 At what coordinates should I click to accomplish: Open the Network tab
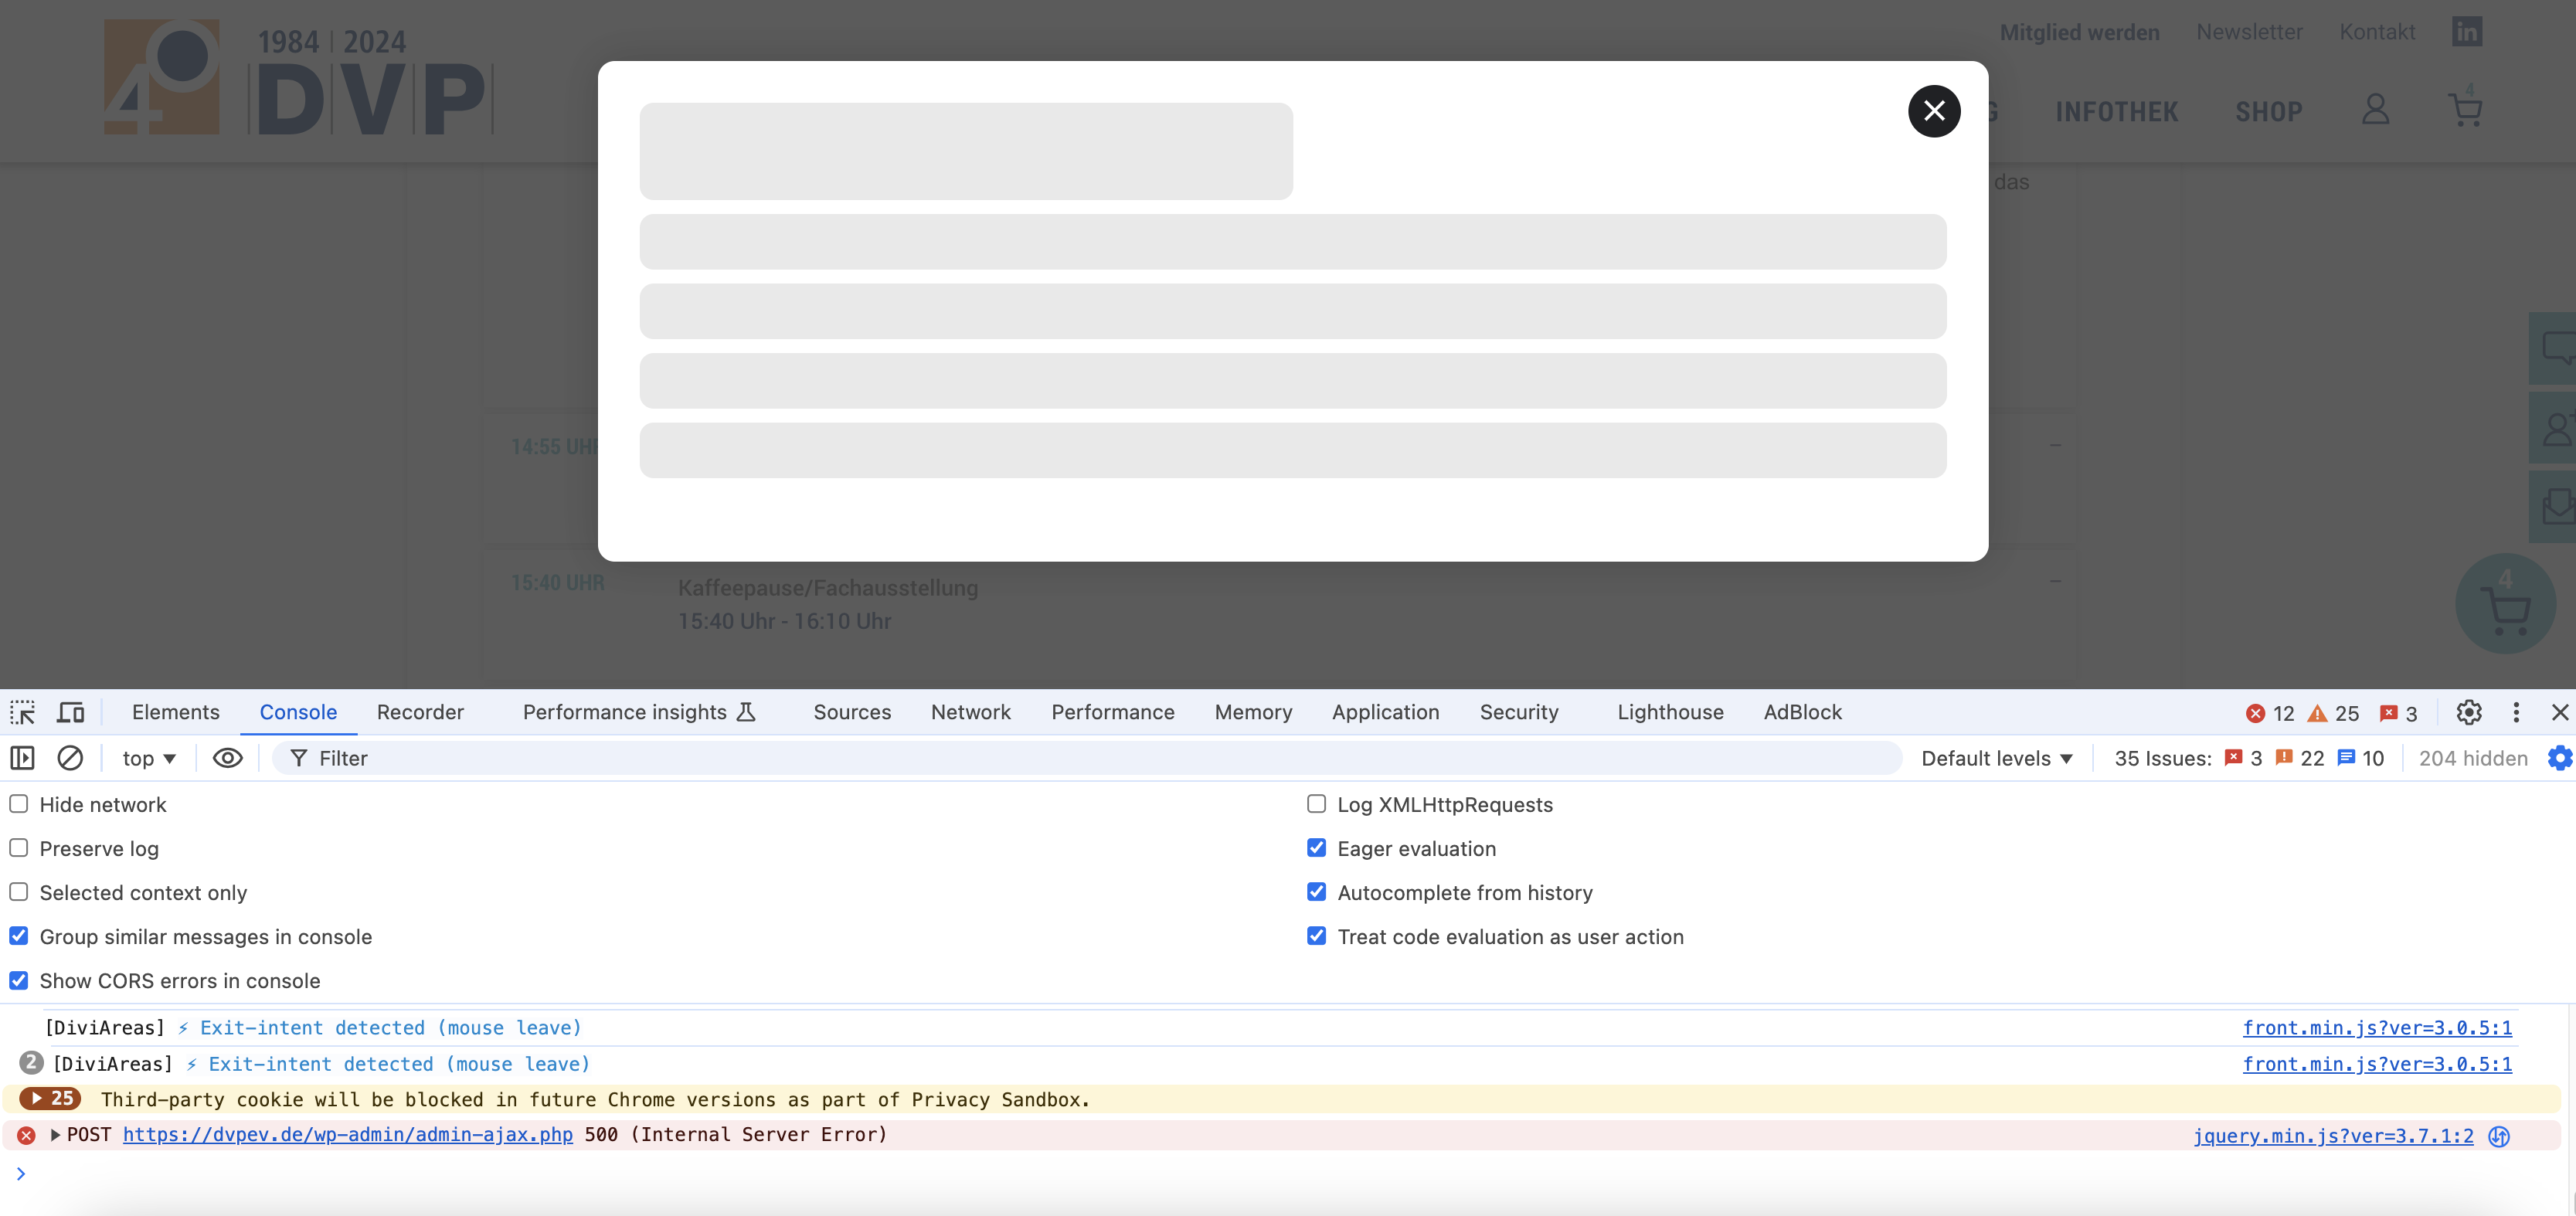[971, 712]
